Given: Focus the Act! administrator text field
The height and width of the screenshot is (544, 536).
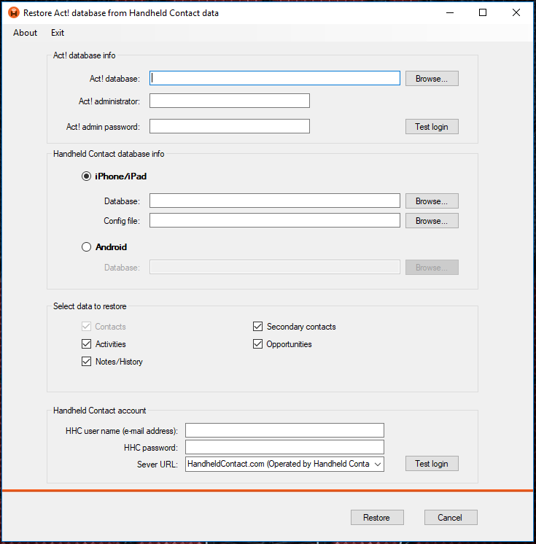Looking at the screenshot, I should [x=230, y=101].
